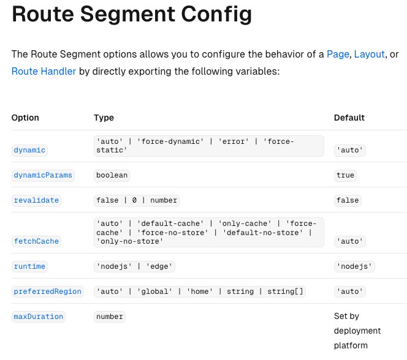Click the false | 0 | number type code
The width and height of the screenshot is (407, 360).
137,201
